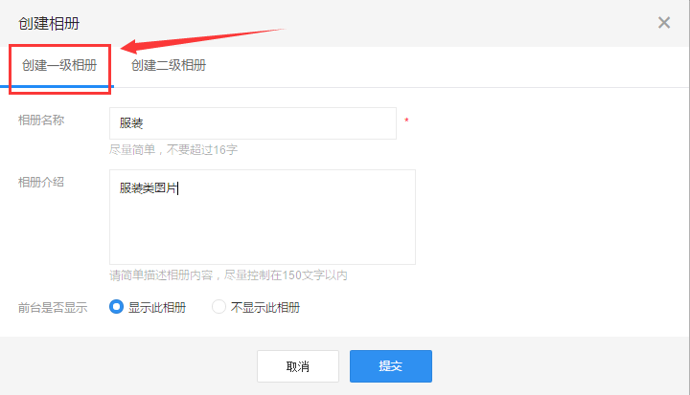
Task: Choose the 不显示此相册 radio option
Action: [x=218, y=307]
